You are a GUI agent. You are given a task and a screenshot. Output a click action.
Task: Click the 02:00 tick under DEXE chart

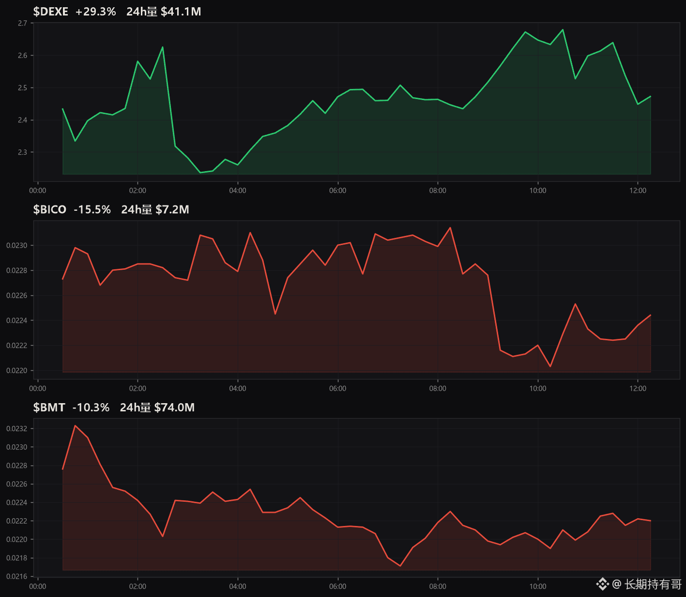coord(137,190)
